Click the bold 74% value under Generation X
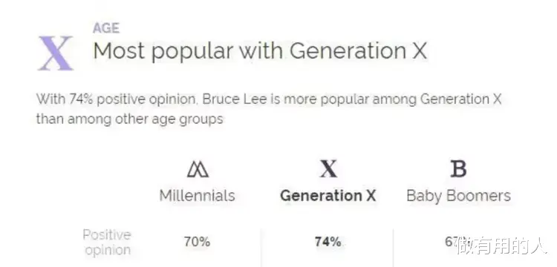Viewport: 557px width, 267px height. [328, 243]
